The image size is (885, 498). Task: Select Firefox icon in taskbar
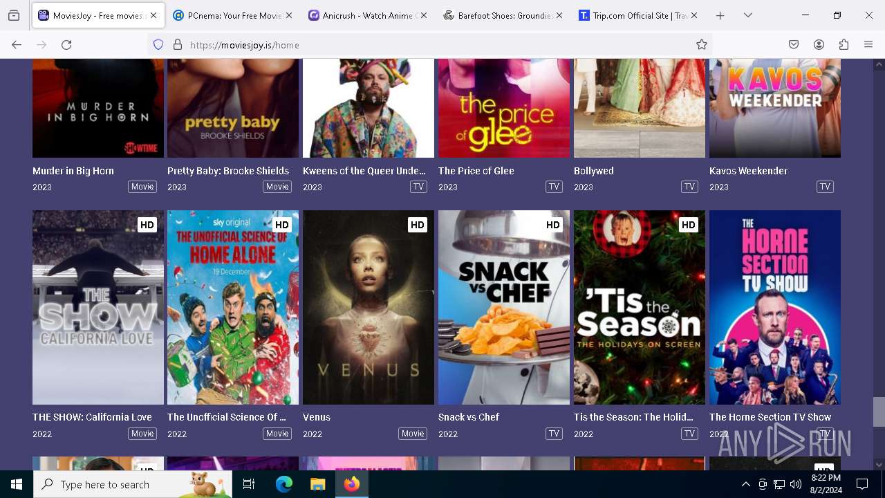(351, 484)
